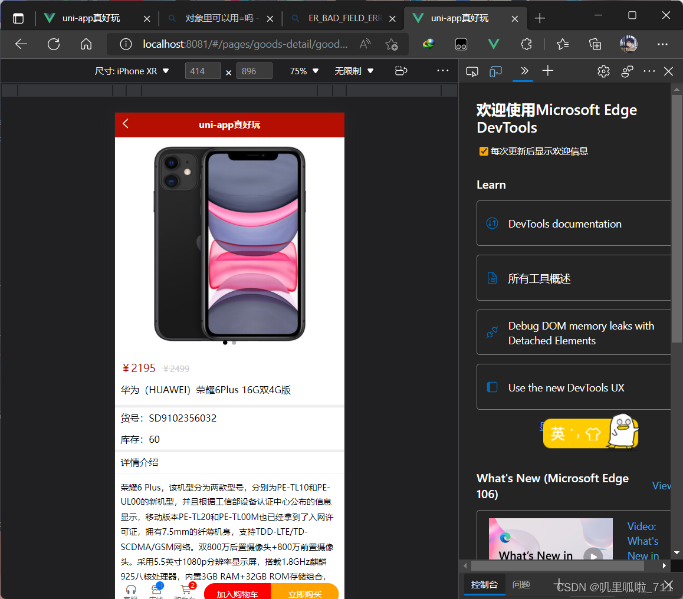The image size is (683, 599).
Task: Play the What's New video thumbnail
Action: 550,538
